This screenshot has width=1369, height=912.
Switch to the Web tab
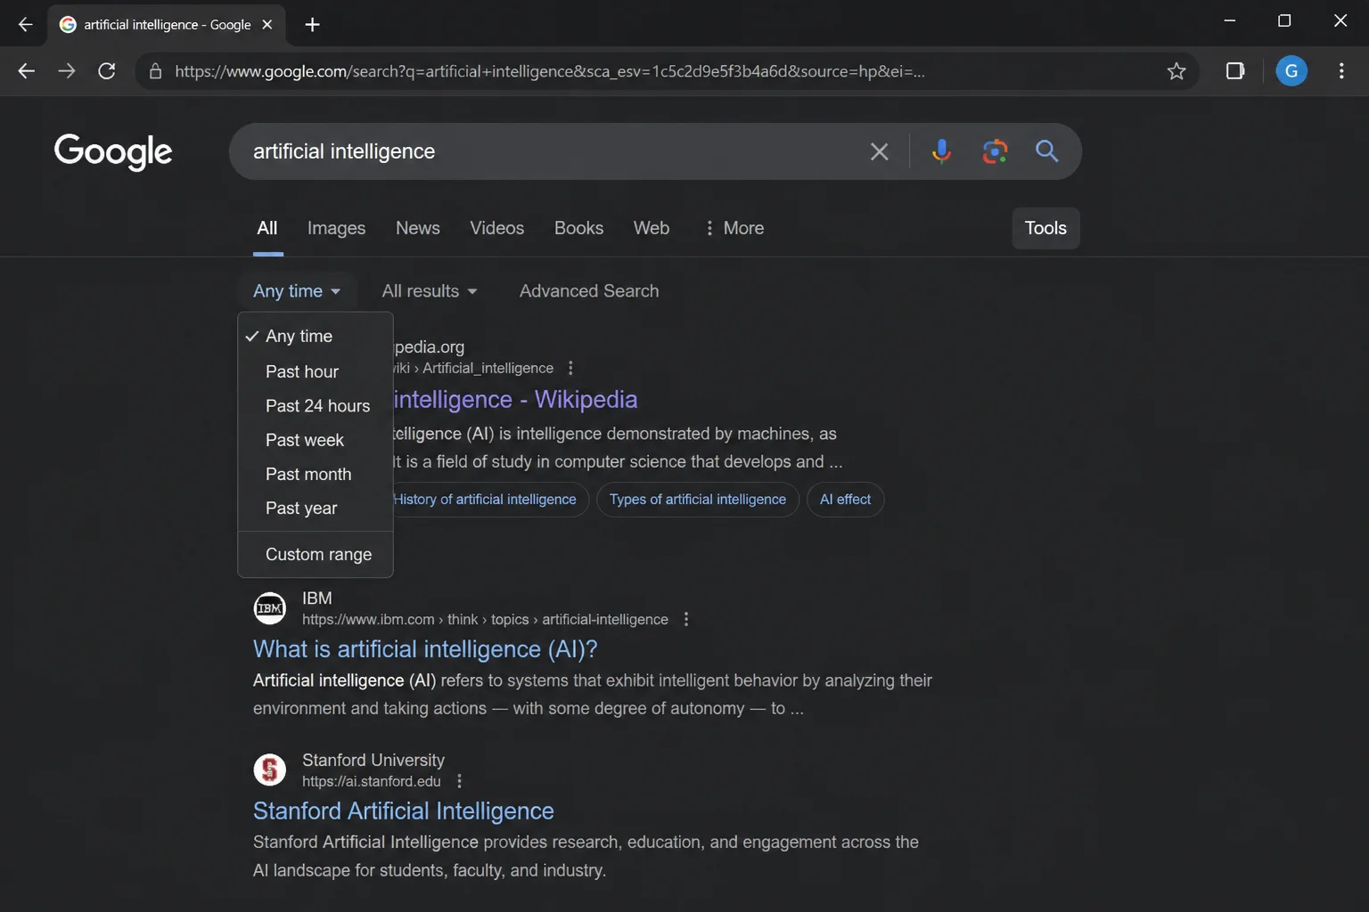tap(652, 228)
